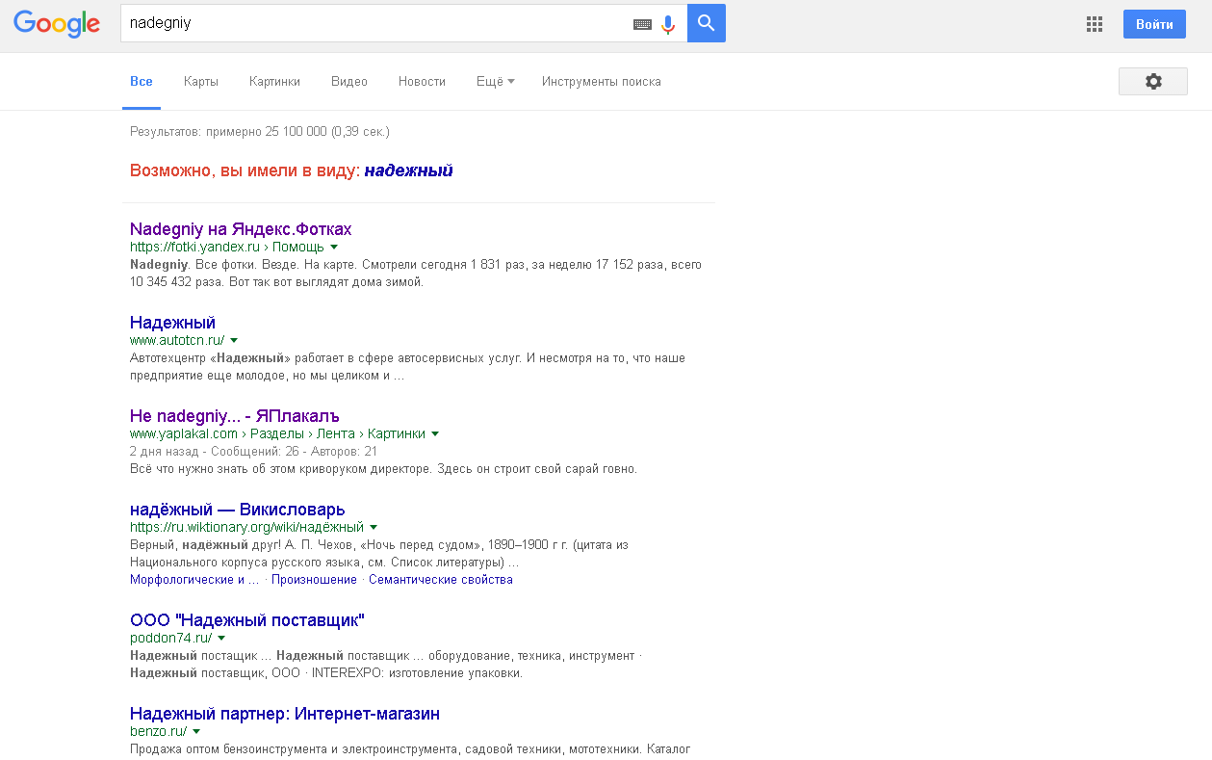Open Nadegniy на Яндекс.Фотках result
The image size is (1212, 760).
pos(241,229)
